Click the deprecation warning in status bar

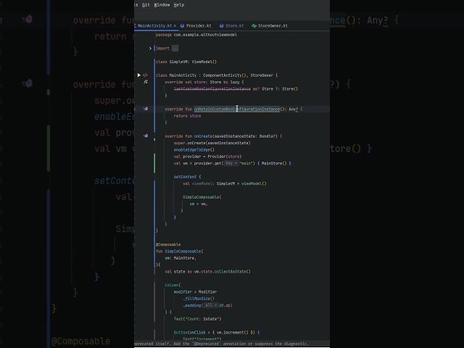pos(221,344)
